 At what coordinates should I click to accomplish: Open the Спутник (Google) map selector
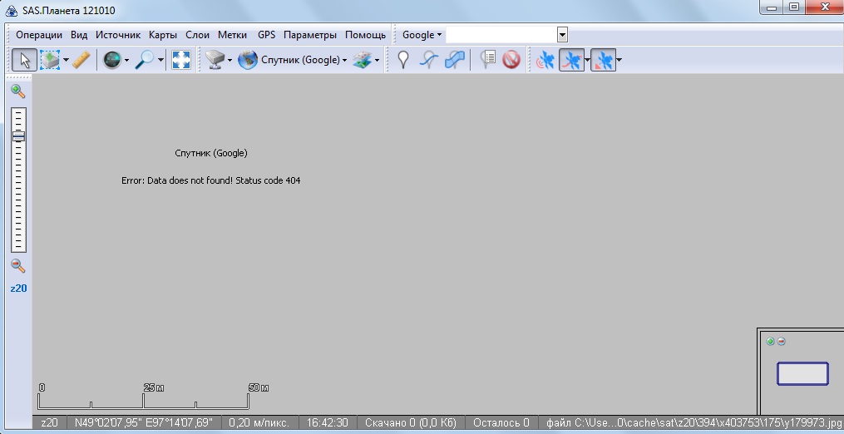pyautogui.click(x=304, y=60)
